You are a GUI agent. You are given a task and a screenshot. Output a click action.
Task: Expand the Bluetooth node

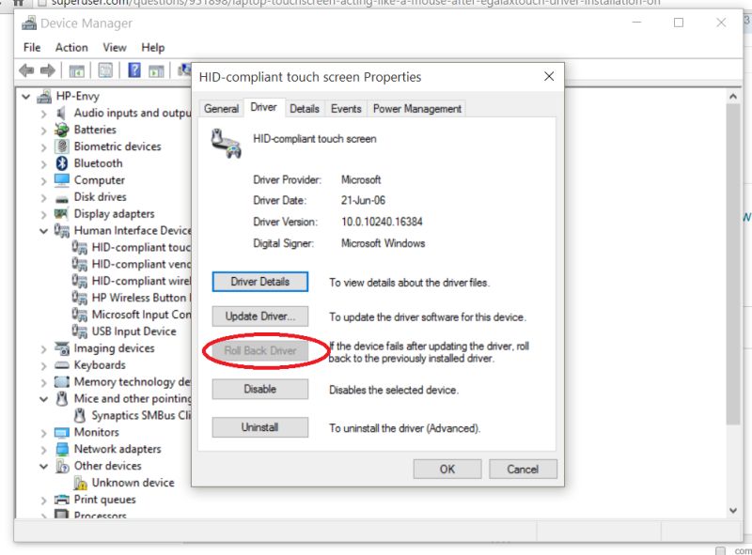tap(43, 164)
